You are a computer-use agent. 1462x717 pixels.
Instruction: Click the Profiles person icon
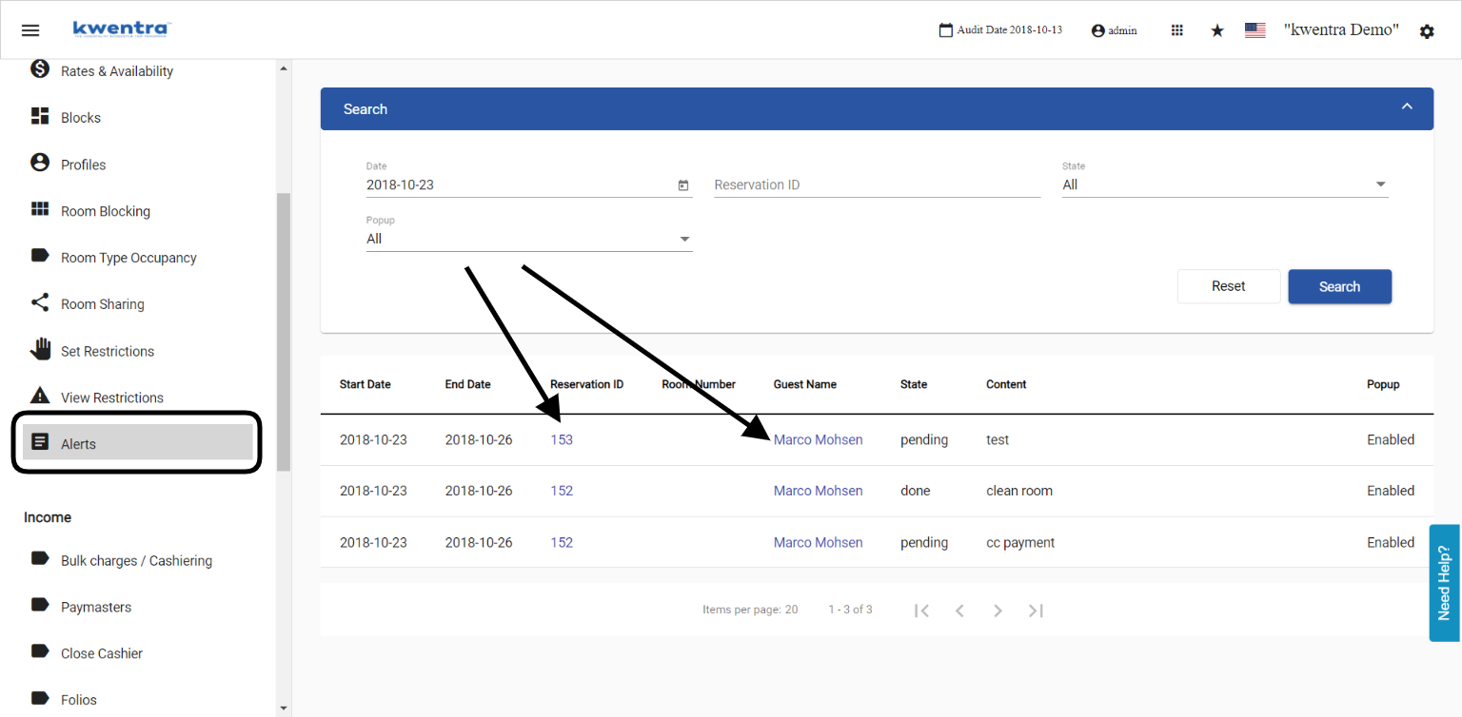[40, 163]
